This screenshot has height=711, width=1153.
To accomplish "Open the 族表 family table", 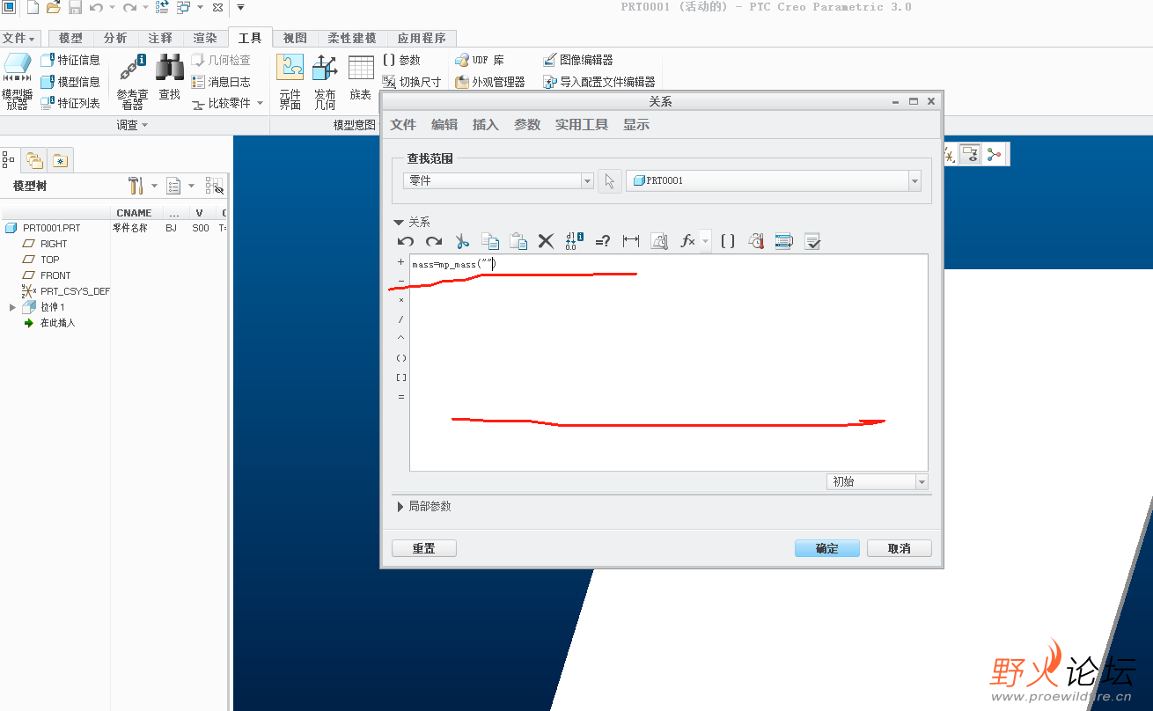I will click(361, 77).
